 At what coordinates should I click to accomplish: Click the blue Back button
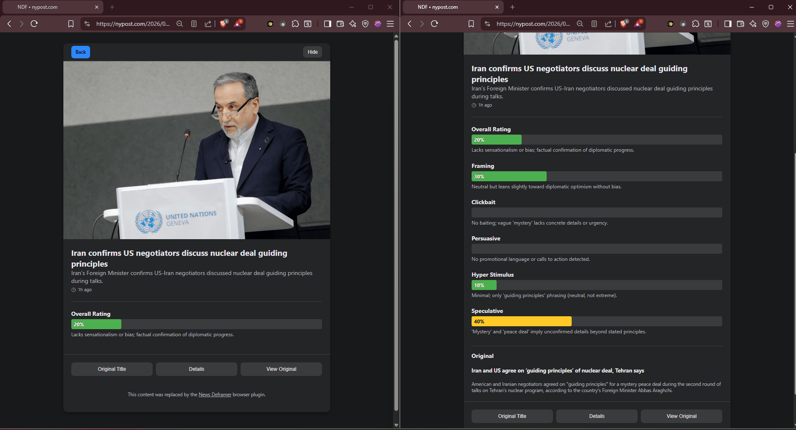[80, 52]
